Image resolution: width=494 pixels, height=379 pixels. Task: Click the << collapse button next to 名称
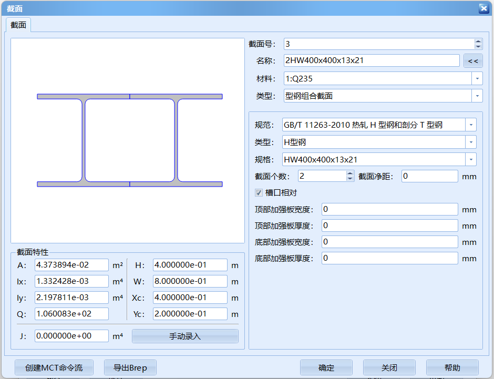tap(473, 60)
